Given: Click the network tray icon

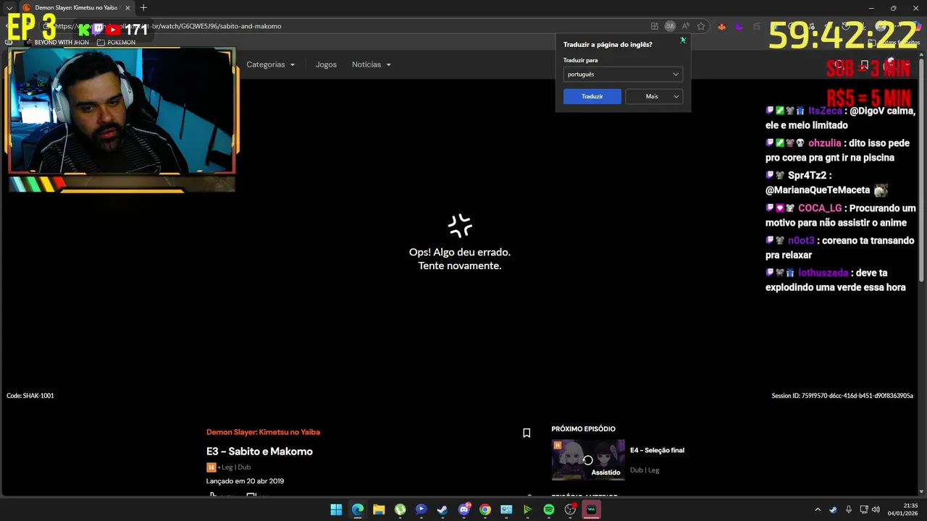Looking at the screenshot, I should [x=865, y=509].
